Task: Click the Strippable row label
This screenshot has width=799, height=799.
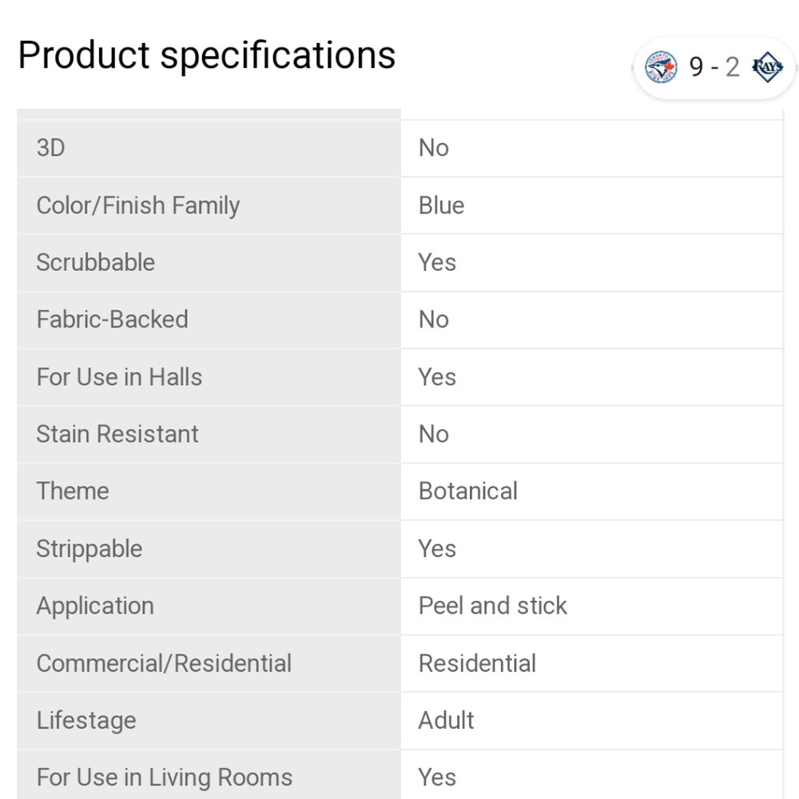Action: [x=89, y=549]
